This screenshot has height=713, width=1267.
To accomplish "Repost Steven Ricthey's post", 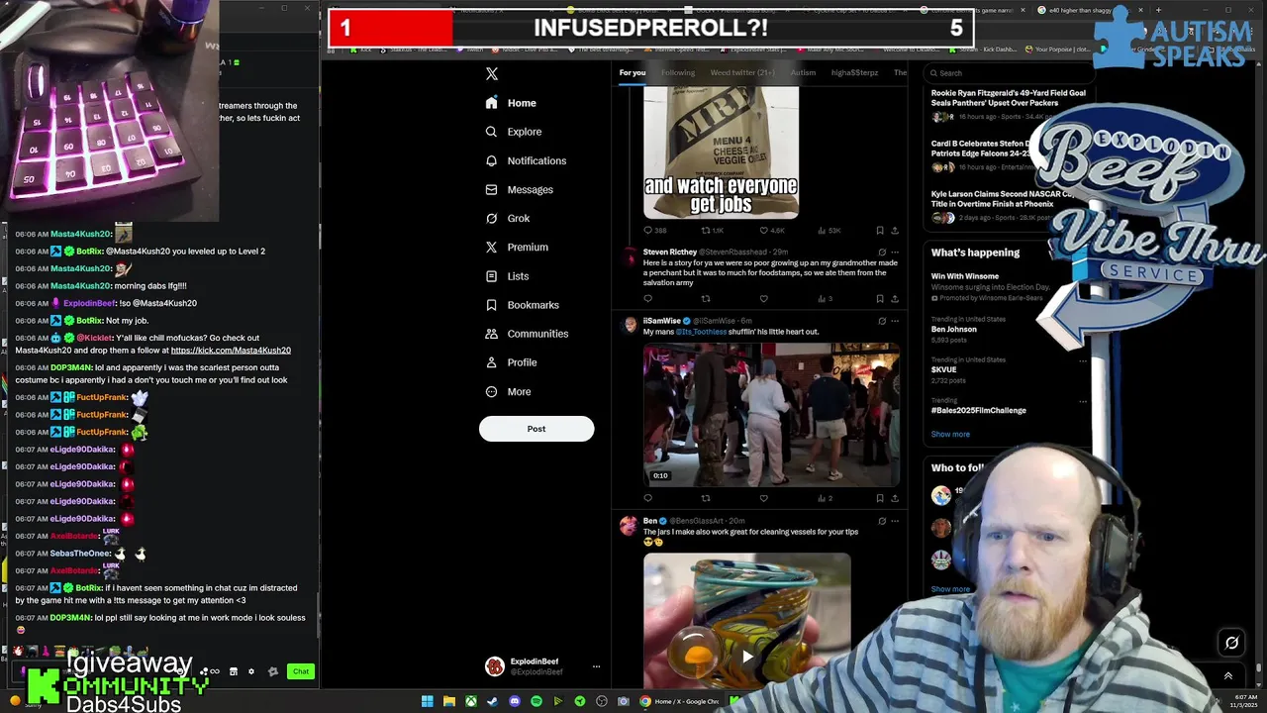I will tap(706, 298).
